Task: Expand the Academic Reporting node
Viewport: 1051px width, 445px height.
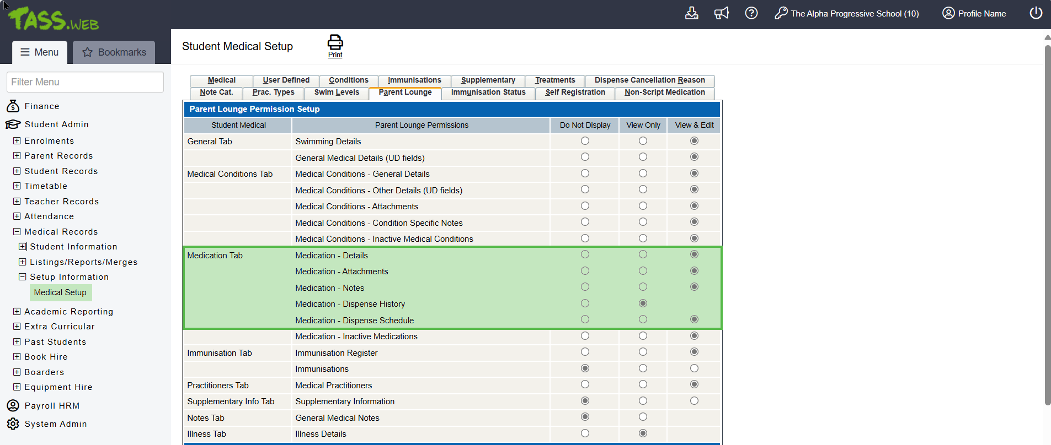Action: [x=17, y=312]
